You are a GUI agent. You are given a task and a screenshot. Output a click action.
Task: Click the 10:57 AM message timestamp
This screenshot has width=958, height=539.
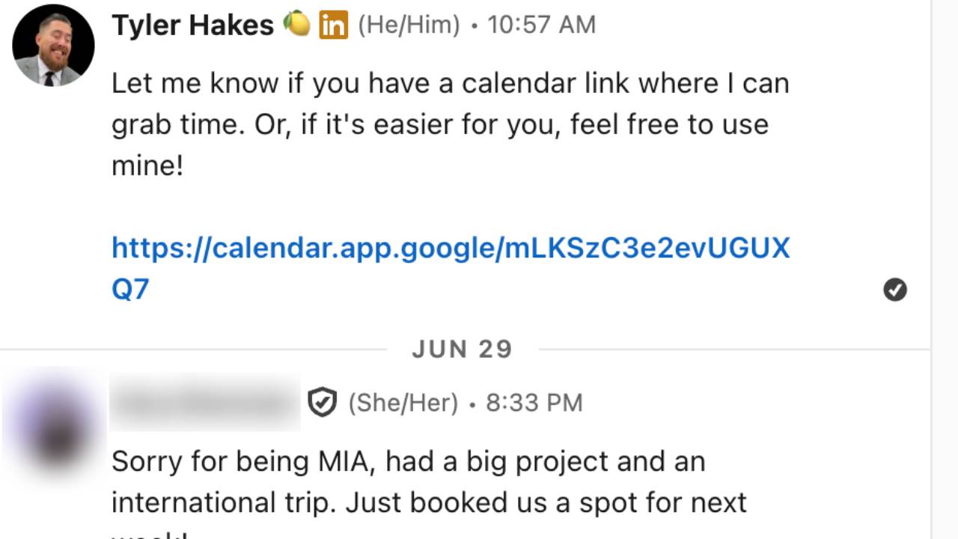541,25
